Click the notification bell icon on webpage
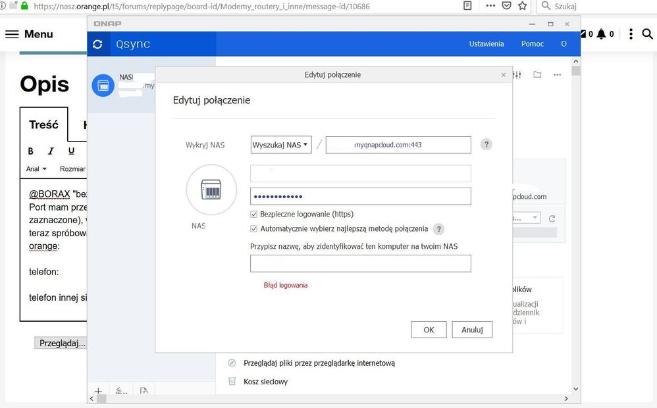657x408 pixels. click(x=601, y=34)
